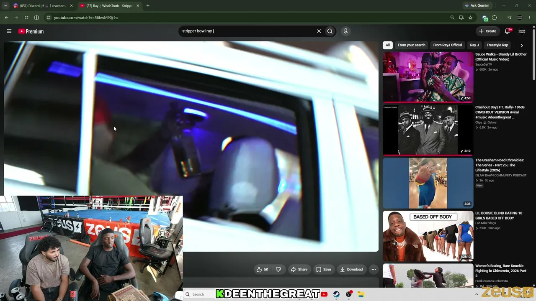Viewport: 536px width, 301px height.
Task: Open Chrome media controls icon
Action: click(509, 18)
